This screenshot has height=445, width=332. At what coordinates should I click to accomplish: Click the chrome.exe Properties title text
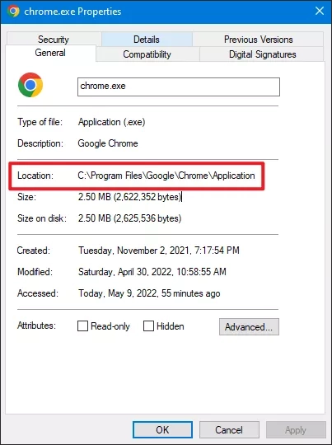tap(72, 12)
